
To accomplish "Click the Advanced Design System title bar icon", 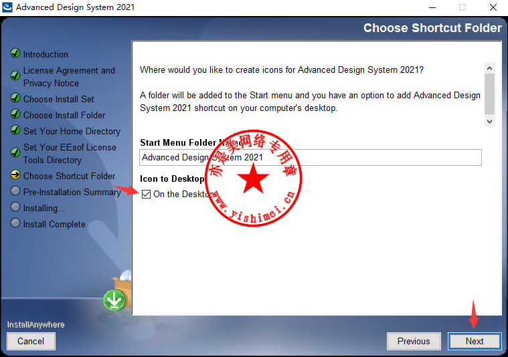I will pyautogui.click(x=7, y=7).
